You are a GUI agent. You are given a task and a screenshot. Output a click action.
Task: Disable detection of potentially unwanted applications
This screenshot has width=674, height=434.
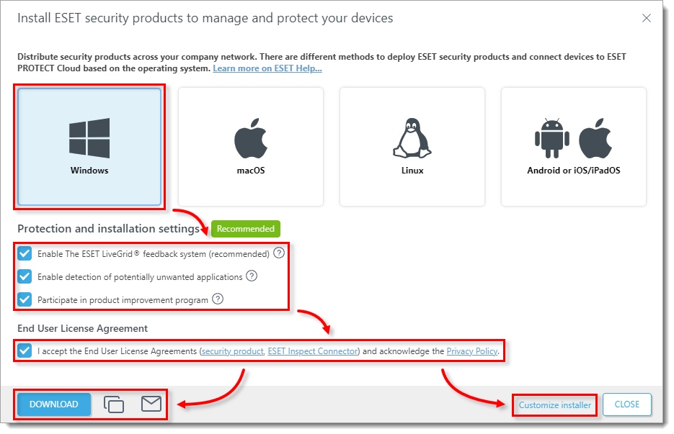click(24, 276)
